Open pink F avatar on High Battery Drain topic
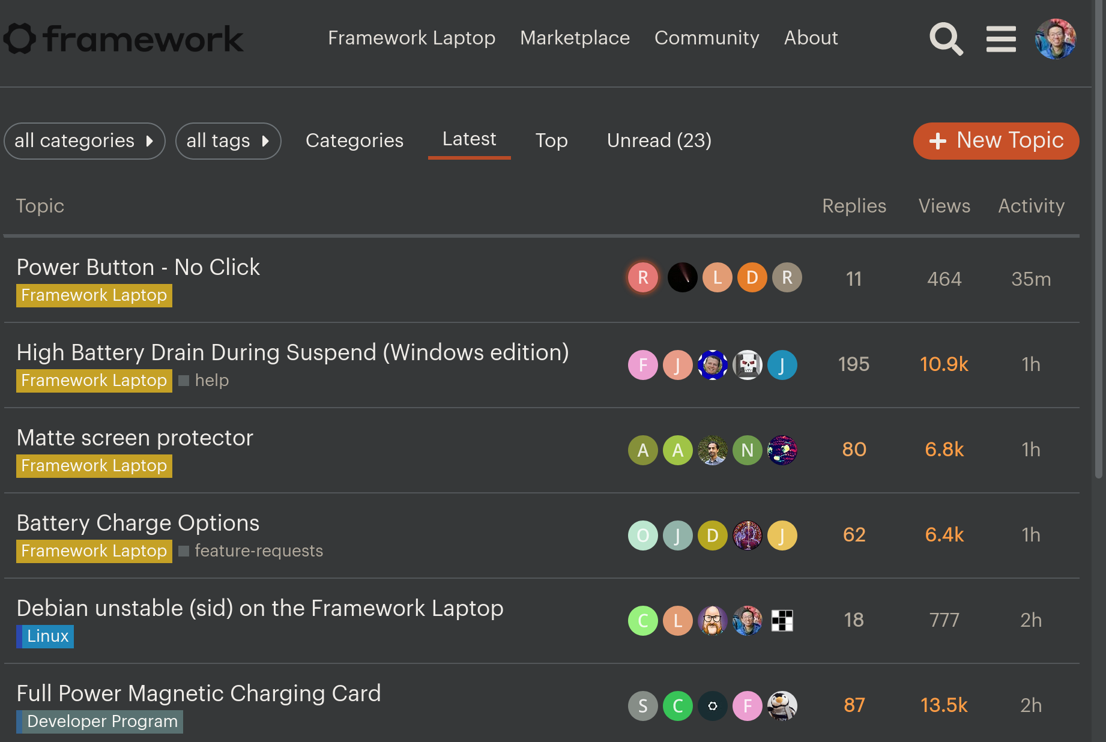The height and width of the screenshot is (742, 1106). [x=643, y=364]
